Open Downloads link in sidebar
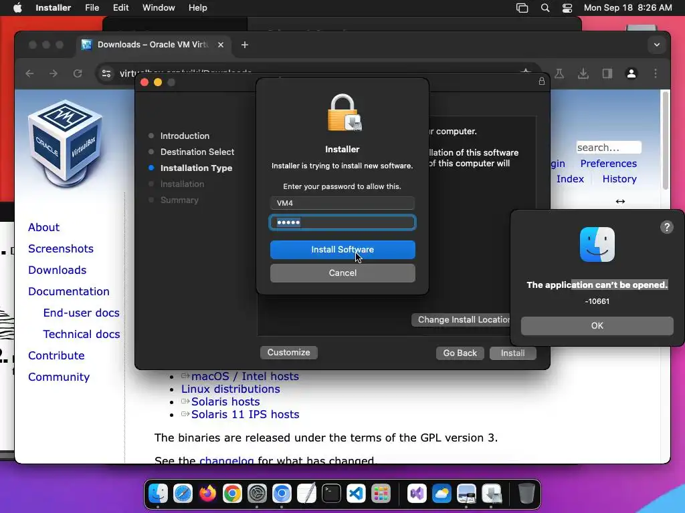The height and width of the screenshot is (513, 685). coord(58,270)
